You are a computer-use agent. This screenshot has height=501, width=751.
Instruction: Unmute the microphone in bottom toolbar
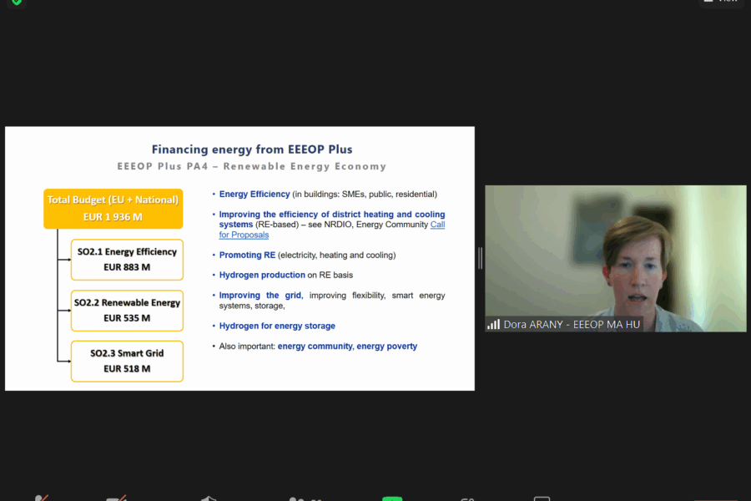pos(42,498)
